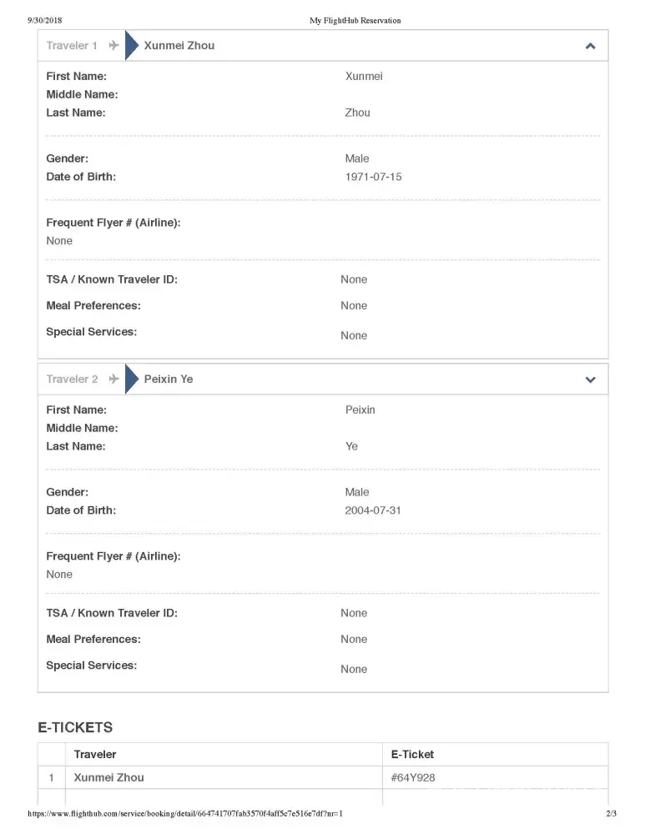Screen dimensions: 645x834
Task: Click the E-Ticket column header
Action: pos(412,755)
